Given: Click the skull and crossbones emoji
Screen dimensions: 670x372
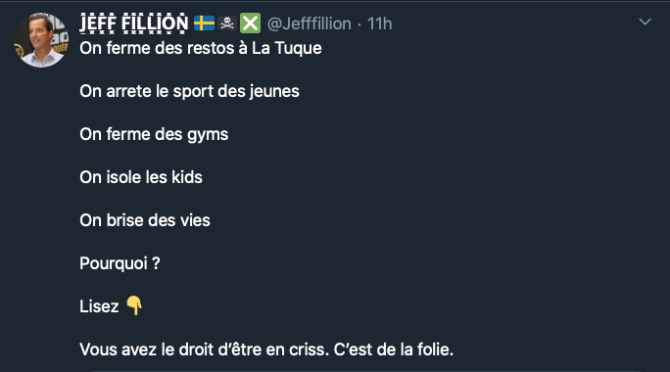Looking at the screenshot, I should coord(227,23).
